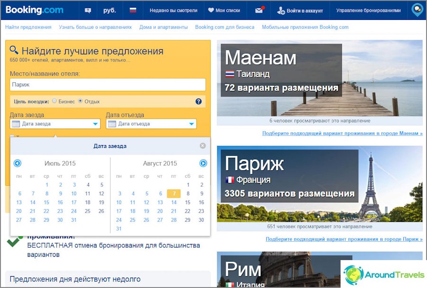Viewport: 427px width, 288px height.
Task: Close the Дата заезда calendar popup
Action: tap(203, 146)
